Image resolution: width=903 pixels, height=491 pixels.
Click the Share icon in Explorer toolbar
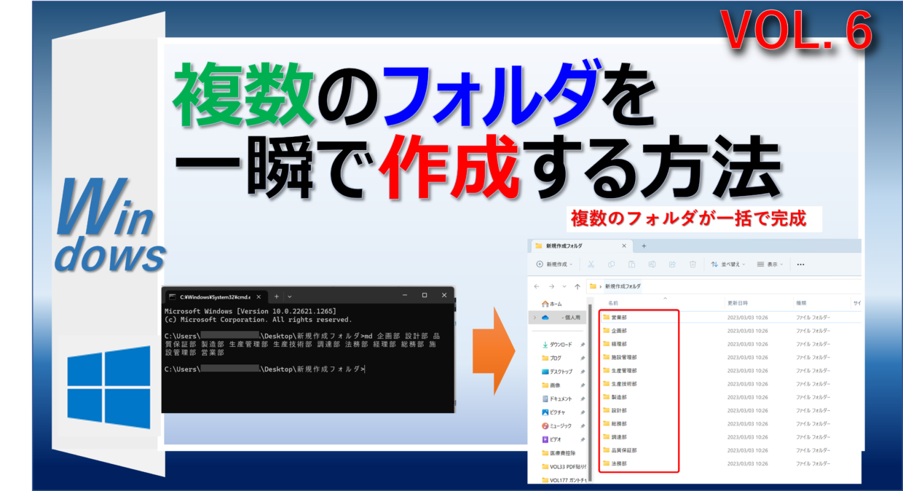pyautogui.click(x=672, y=264)
